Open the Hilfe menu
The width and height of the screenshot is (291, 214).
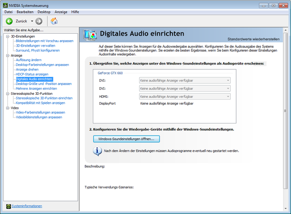[75, 12]
